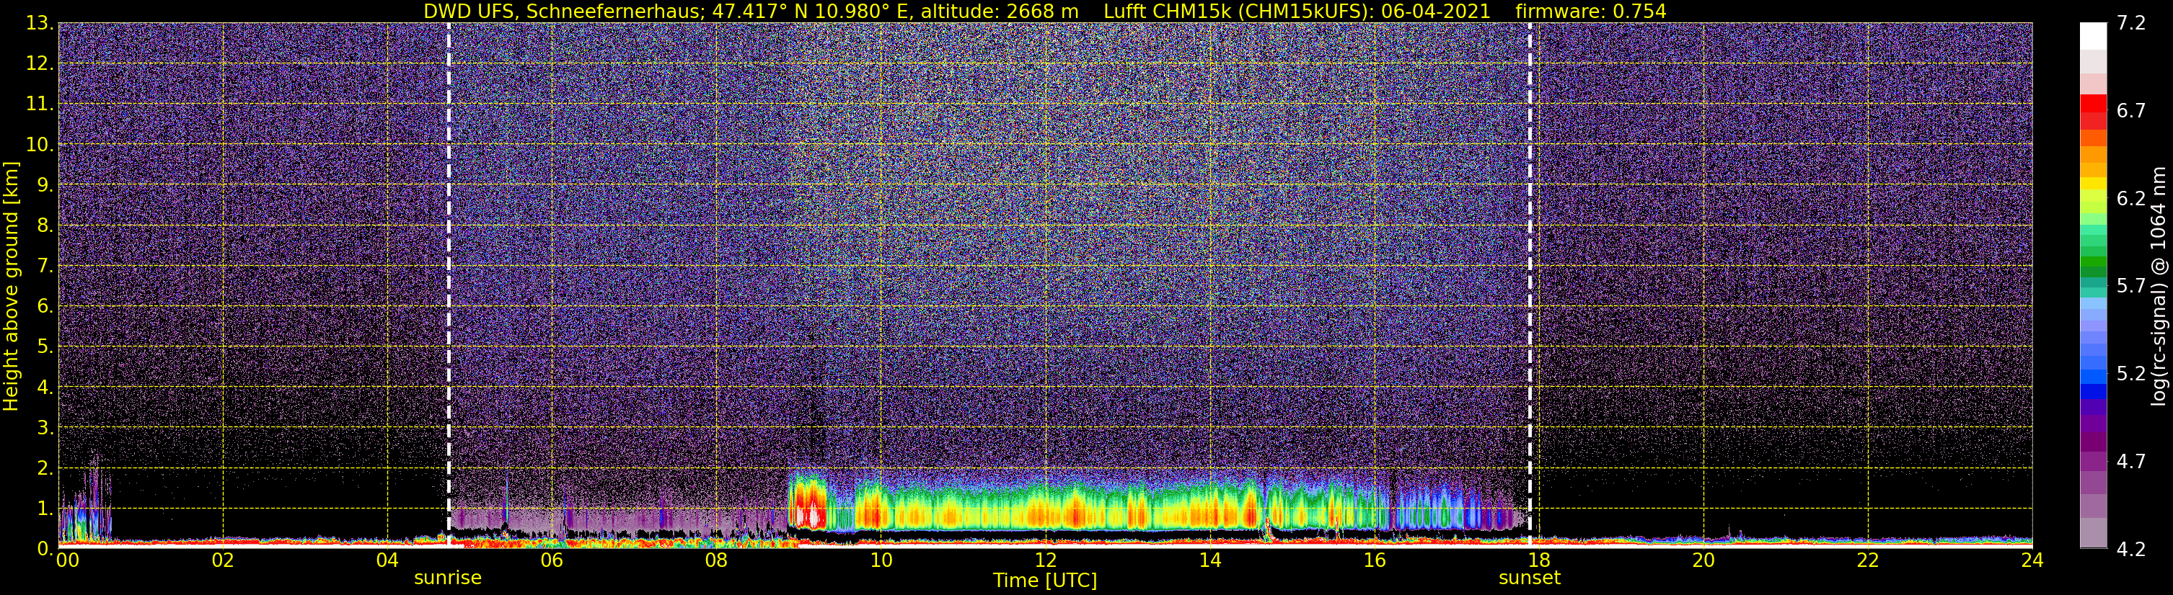Screen dimensions: 2173x595
Task: Click the DWD UFS, Schneefernerhaus station title
Action: point(563,11)
